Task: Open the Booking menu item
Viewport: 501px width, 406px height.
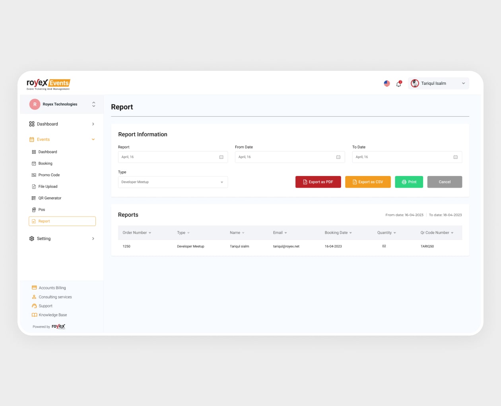Action: click(x=45, y=164)
